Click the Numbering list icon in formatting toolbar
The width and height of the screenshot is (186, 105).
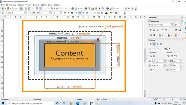coord(92,13)
